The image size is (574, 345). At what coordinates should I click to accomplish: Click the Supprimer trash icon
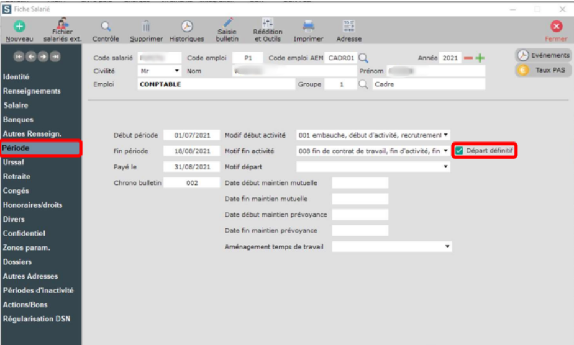click(146, 26)
